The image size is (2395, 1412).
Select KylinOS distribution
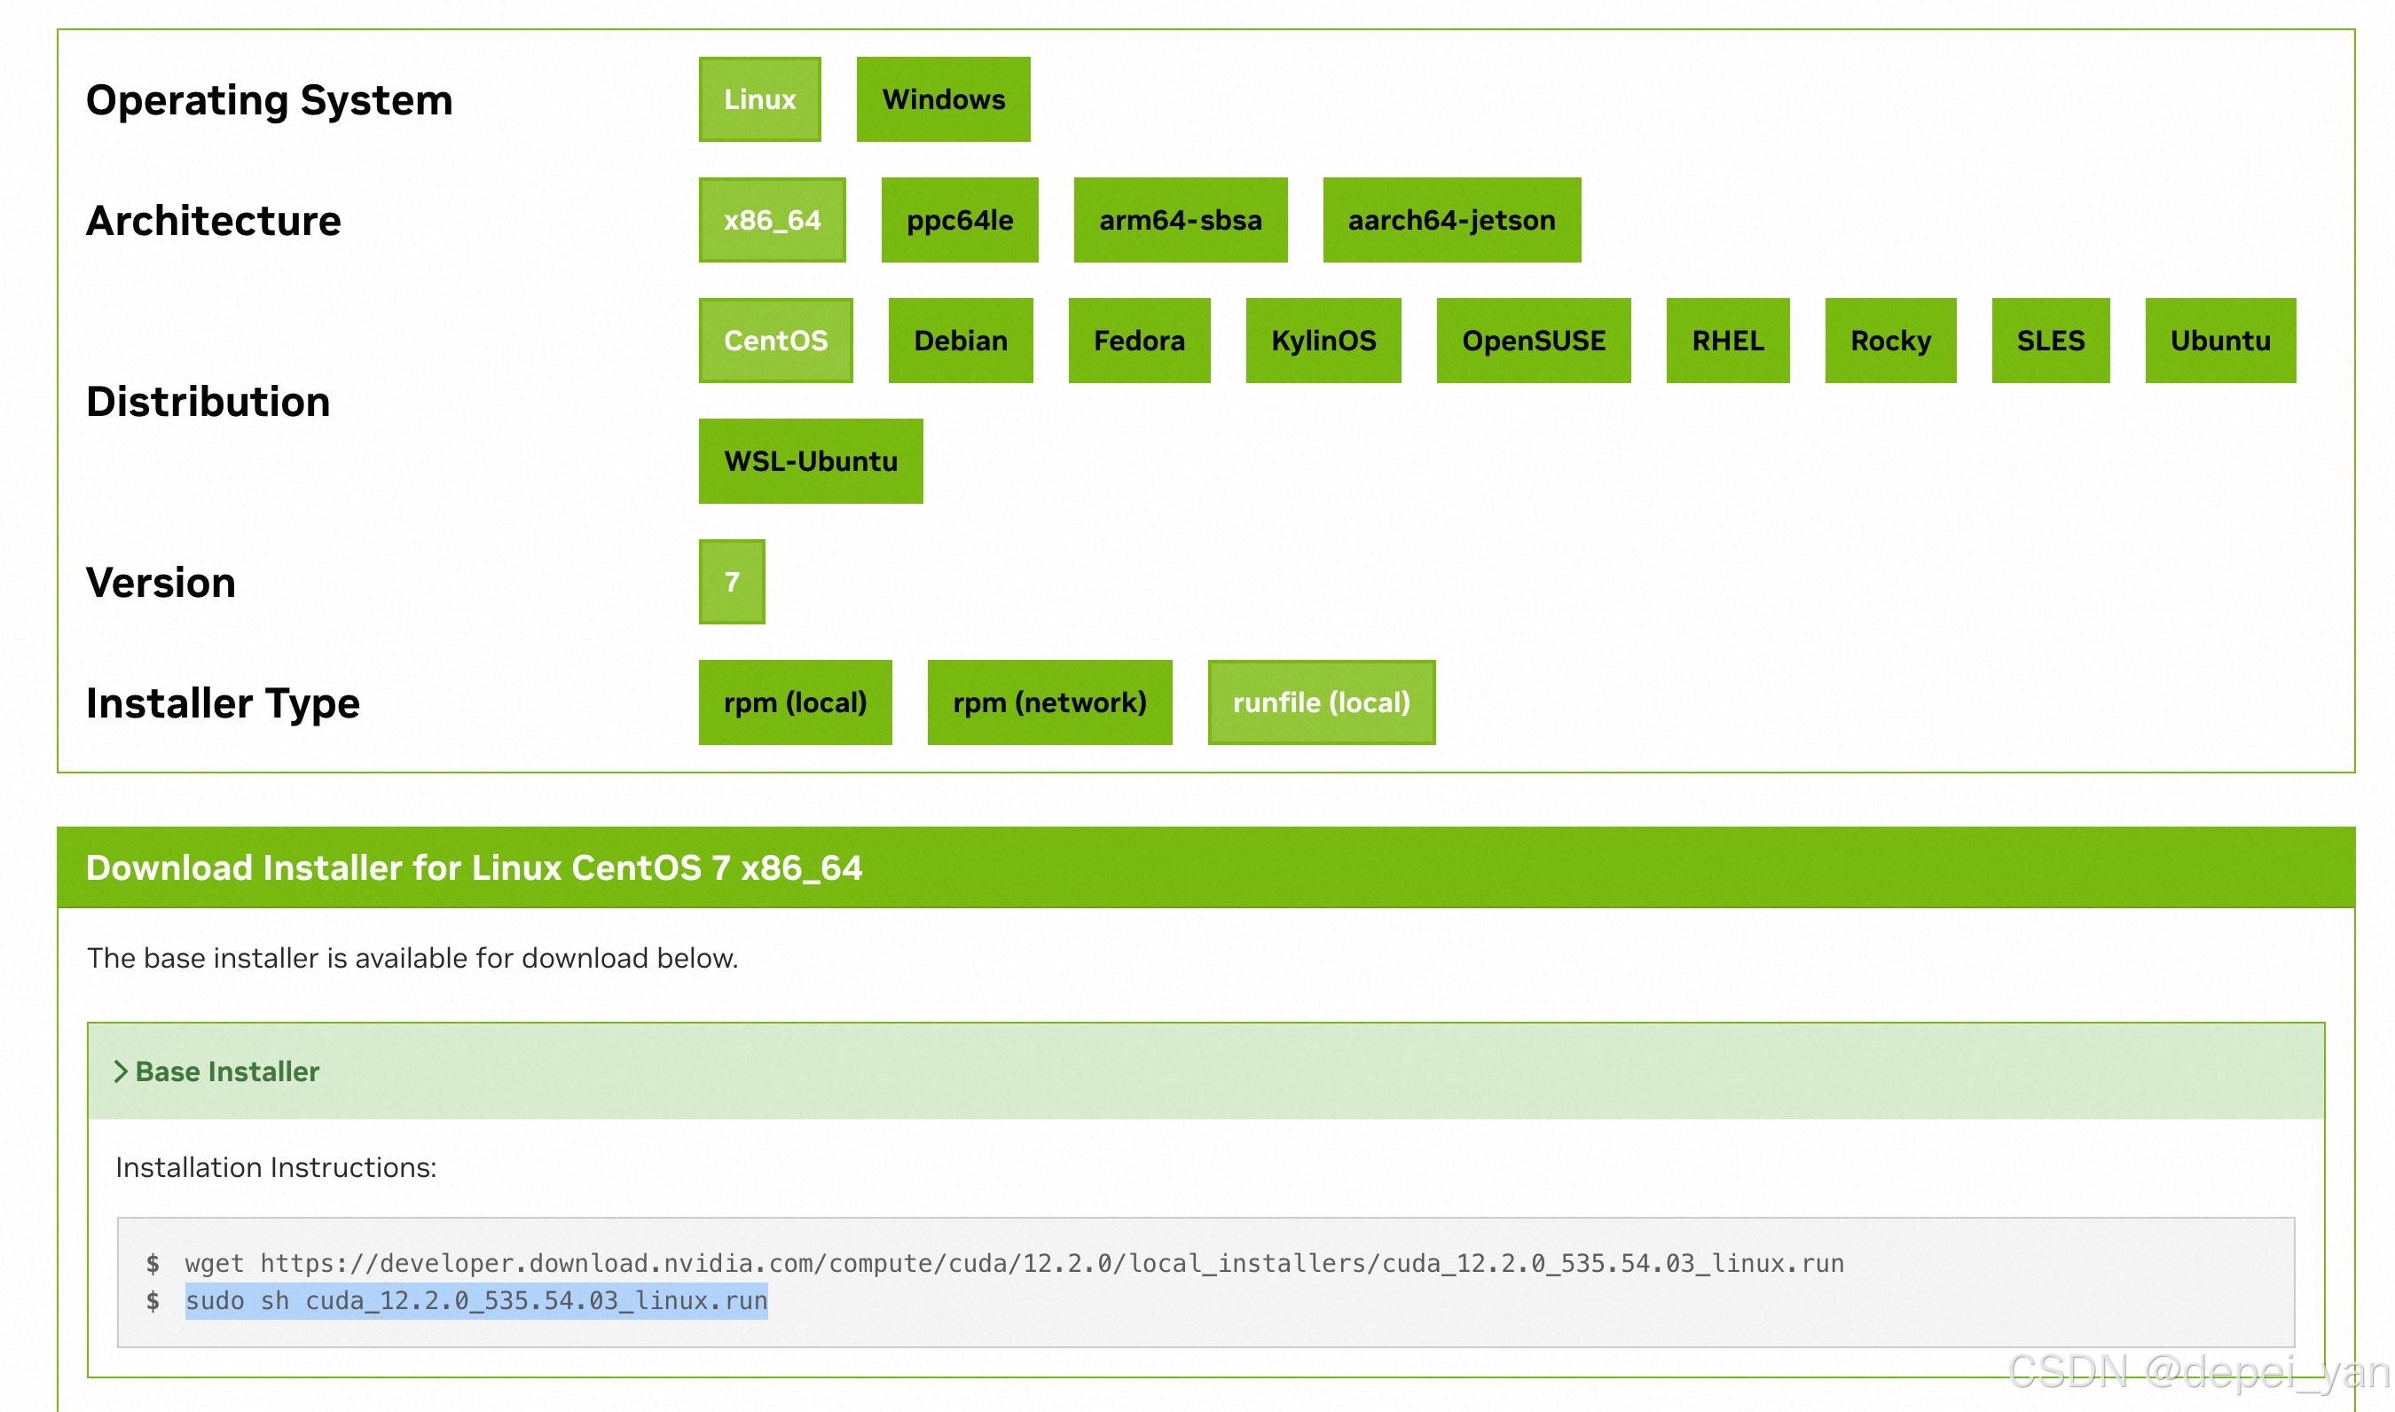point(1323,341)
